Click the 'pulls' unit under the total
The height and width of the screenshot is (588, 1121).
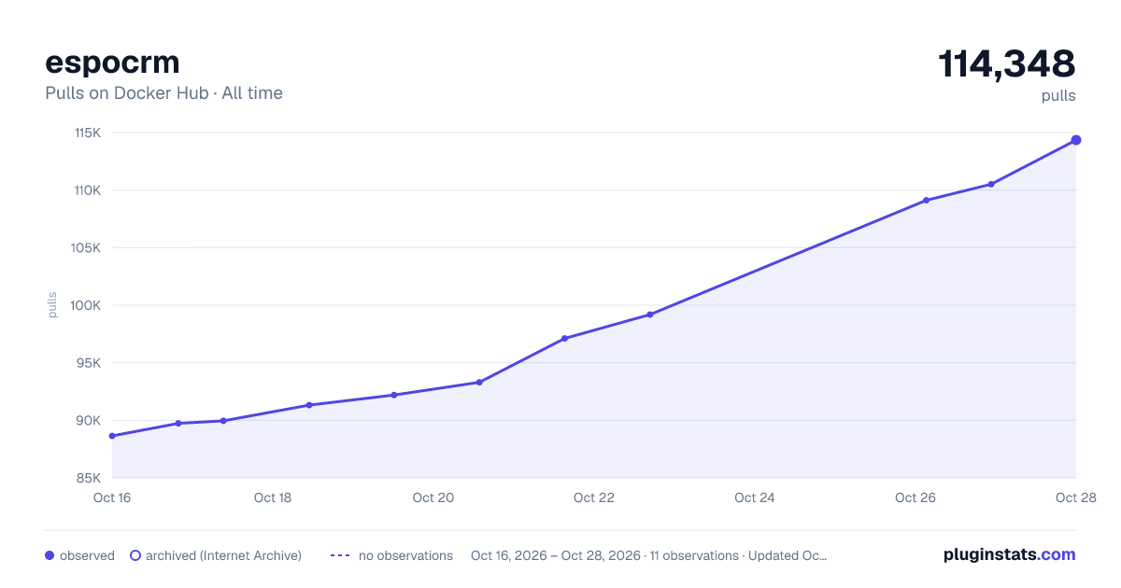tap(1058, 95)
